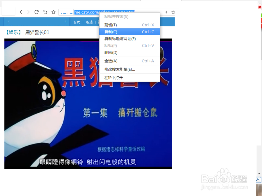262x196 pixels.
Task: Click the 黑猫警长01 video title
Action: point(37,32)
